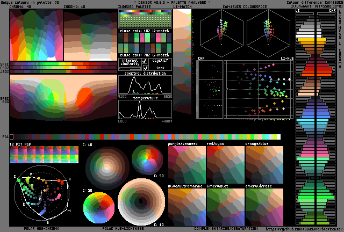The height and width of the screenshot is (232, 344).
Task: Click the large lower C: 10 lightness wheel
Action: 141,201
